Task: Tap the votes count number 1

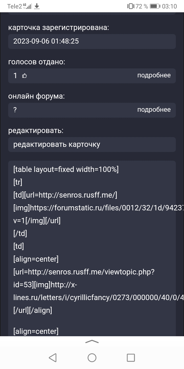Action: (x=15, y=76)
